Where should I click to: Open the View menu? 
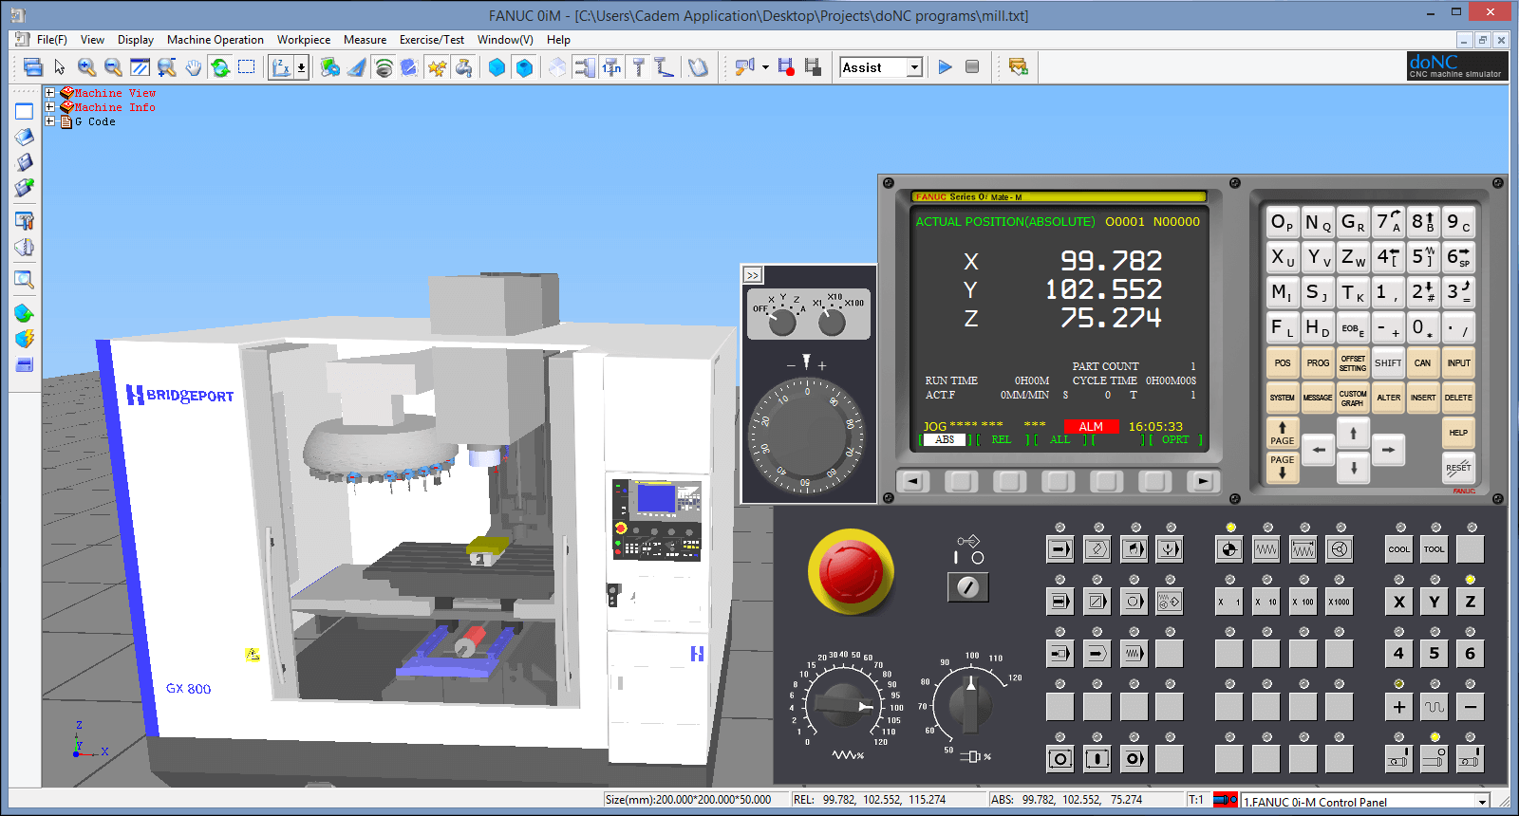tap(92, 40)
